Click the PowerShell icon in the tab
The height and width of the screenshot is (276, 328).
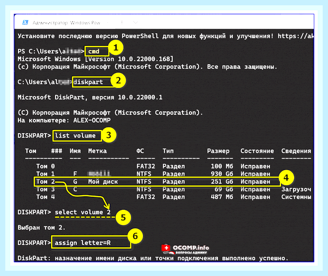pos(25,22)
